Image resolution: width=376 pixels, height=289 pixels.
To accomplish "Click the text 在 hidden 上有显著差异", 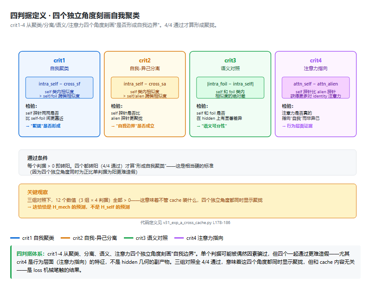I will coord(219,118).
